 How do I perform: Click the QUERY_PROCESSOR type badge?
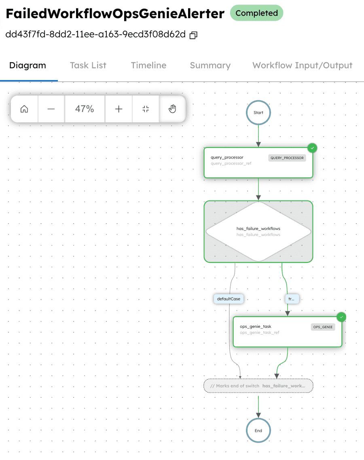pos(287,158)
